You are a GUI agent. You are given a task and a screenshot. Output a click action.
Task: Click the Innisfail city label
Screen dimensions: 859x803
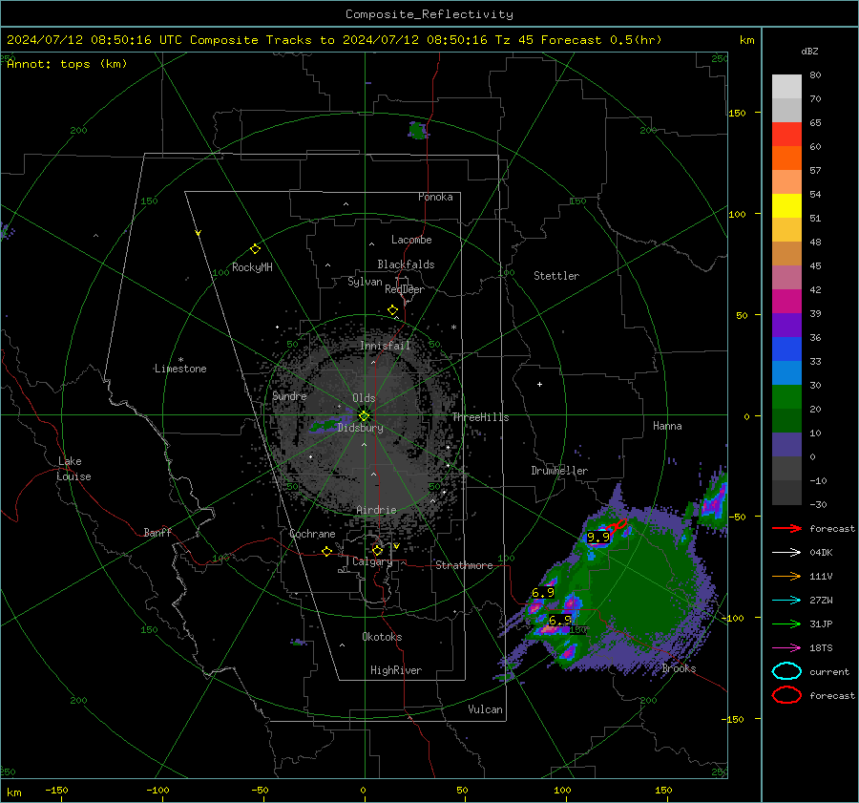(x=385, y=346)
